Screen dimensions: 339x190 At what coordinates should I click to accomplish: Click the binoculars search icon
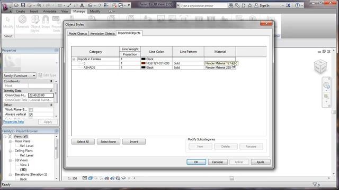pyautogui.click(x=231, y=5)
